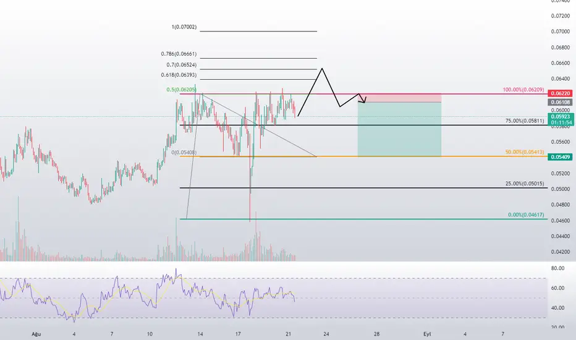The width and height of the screenshot is (576, 340).
Task: Click the date label 21 on time axis
Action: tap(289, 334)
